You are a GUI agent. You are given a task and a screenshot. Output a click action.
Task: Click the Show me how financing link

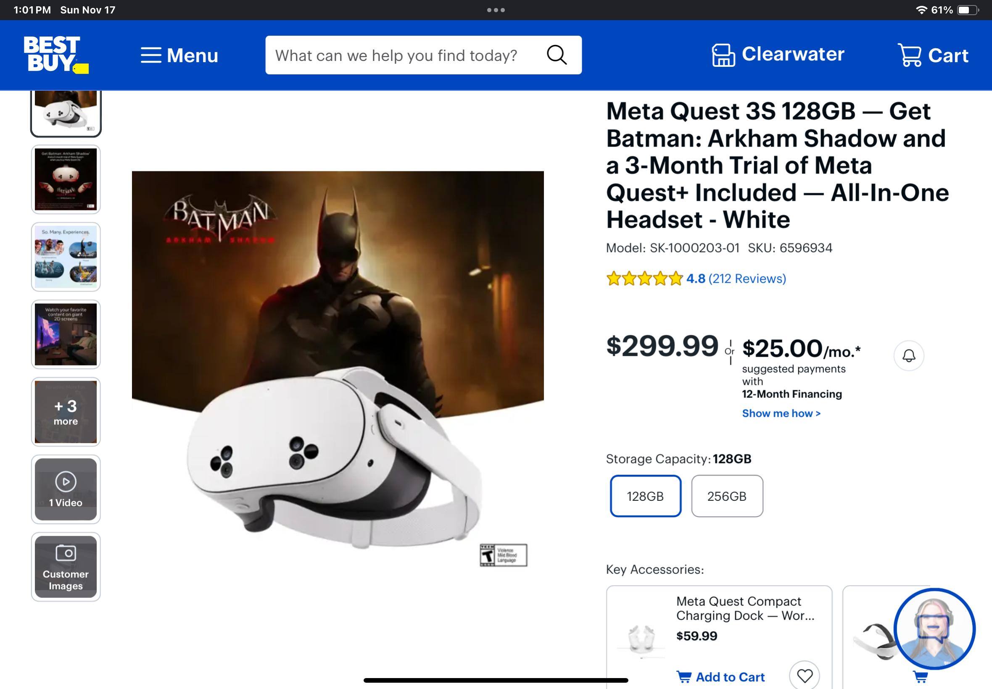click(781, 413)
